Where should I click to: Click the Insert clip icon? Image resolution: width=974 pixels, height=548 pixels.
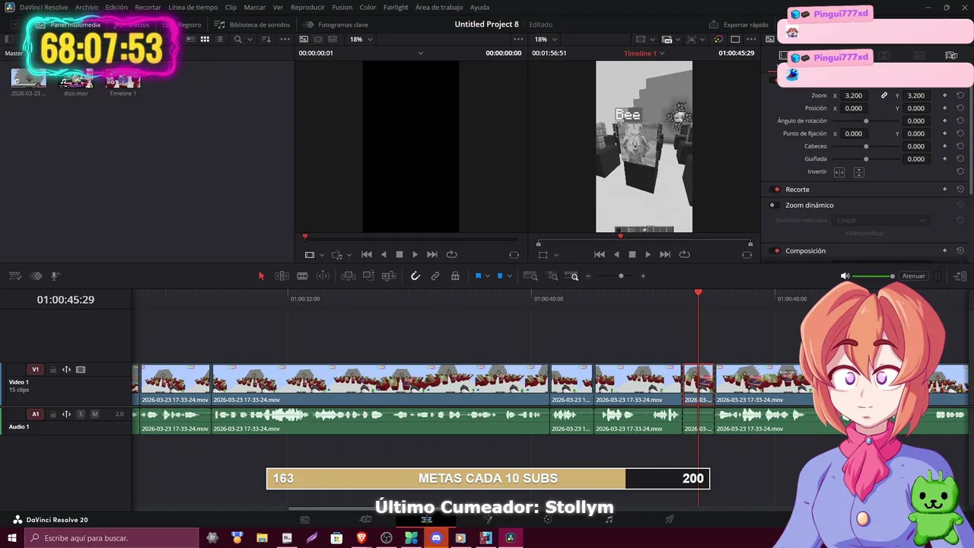[349, 276]
